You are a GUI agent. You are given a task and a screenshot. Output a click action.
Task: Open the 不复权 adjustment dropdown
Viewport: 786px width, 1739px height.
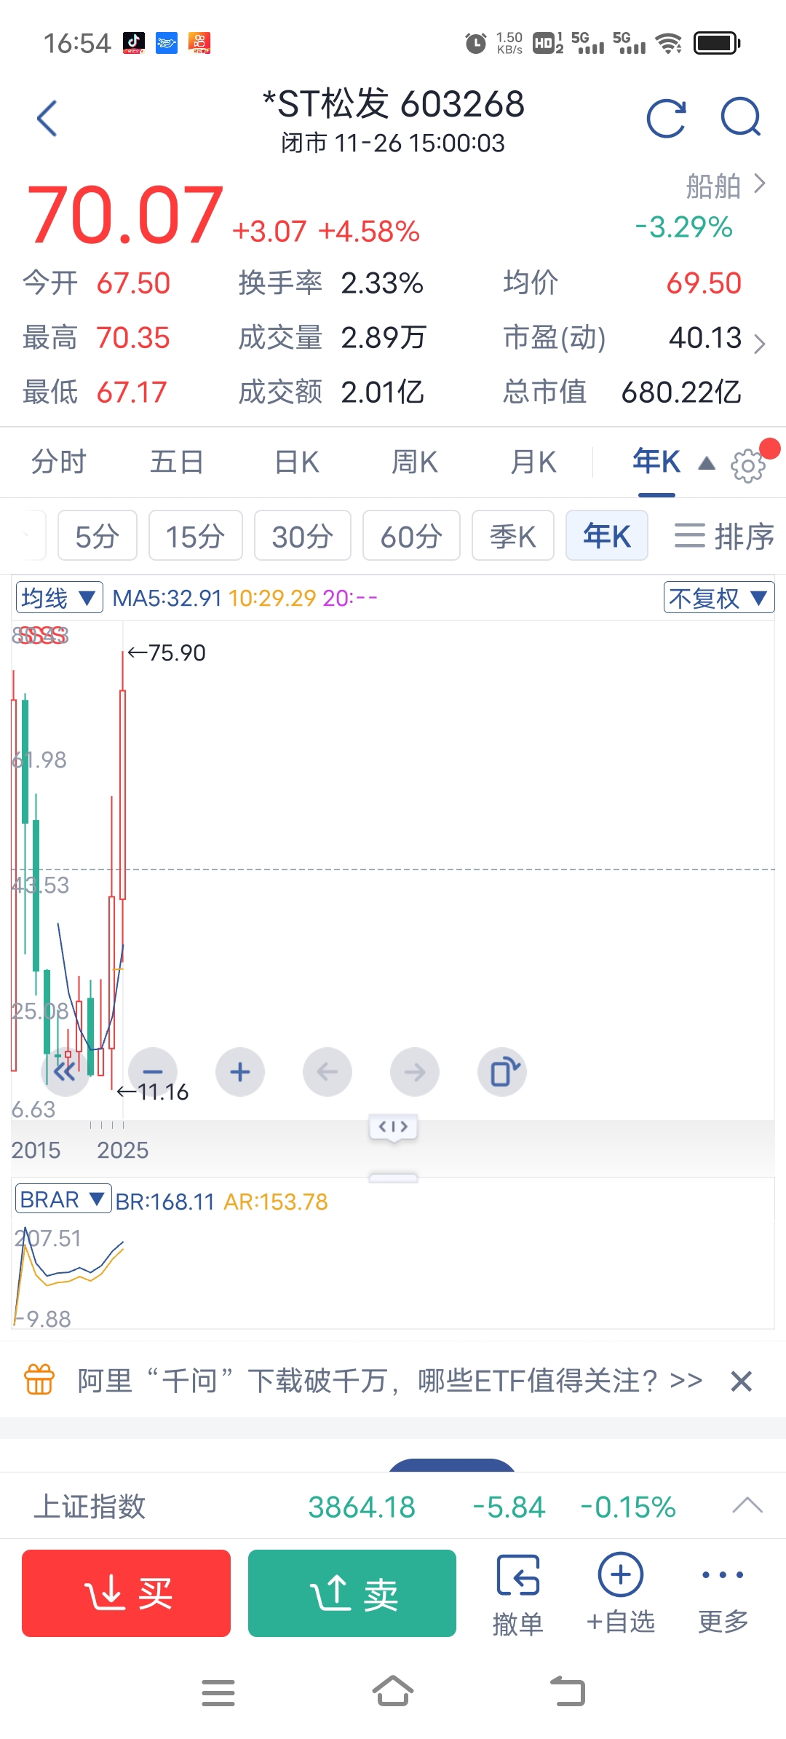718,598
